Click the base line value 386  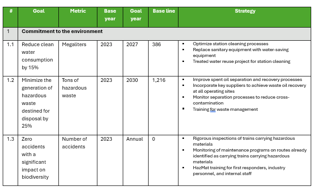157,44
